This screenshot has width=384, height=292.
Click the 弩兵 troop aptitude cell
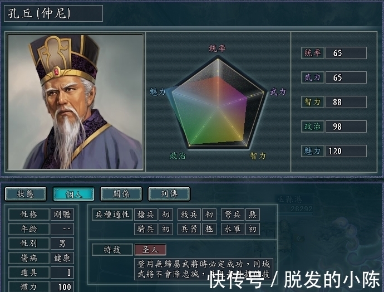(233, 215)
